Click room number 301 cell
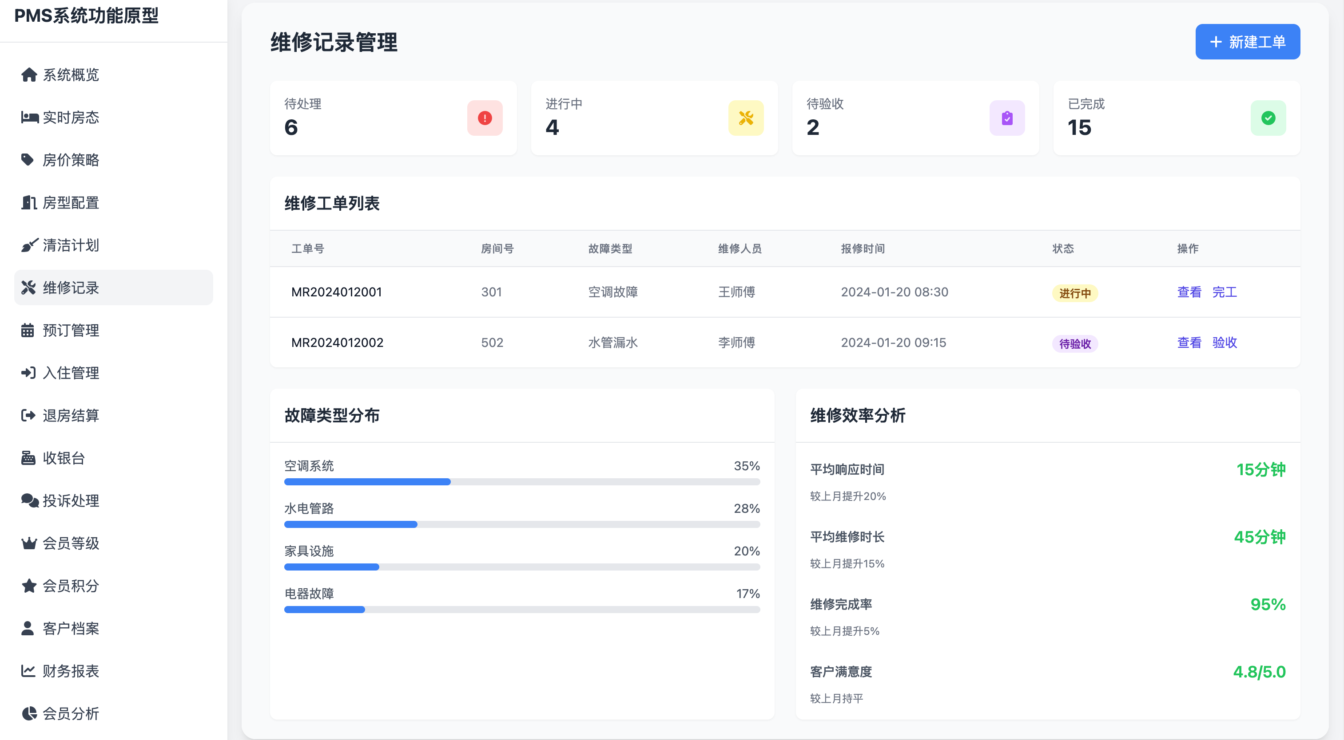 492,292
